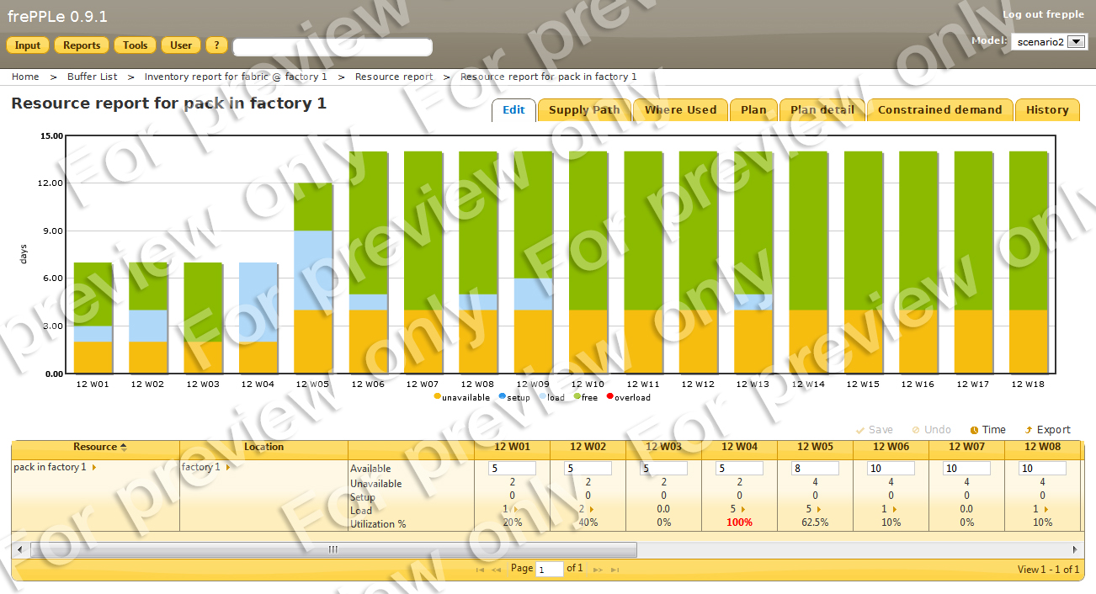
Task: Click the Time icon in grid toolbar
Action: (974, 430)
